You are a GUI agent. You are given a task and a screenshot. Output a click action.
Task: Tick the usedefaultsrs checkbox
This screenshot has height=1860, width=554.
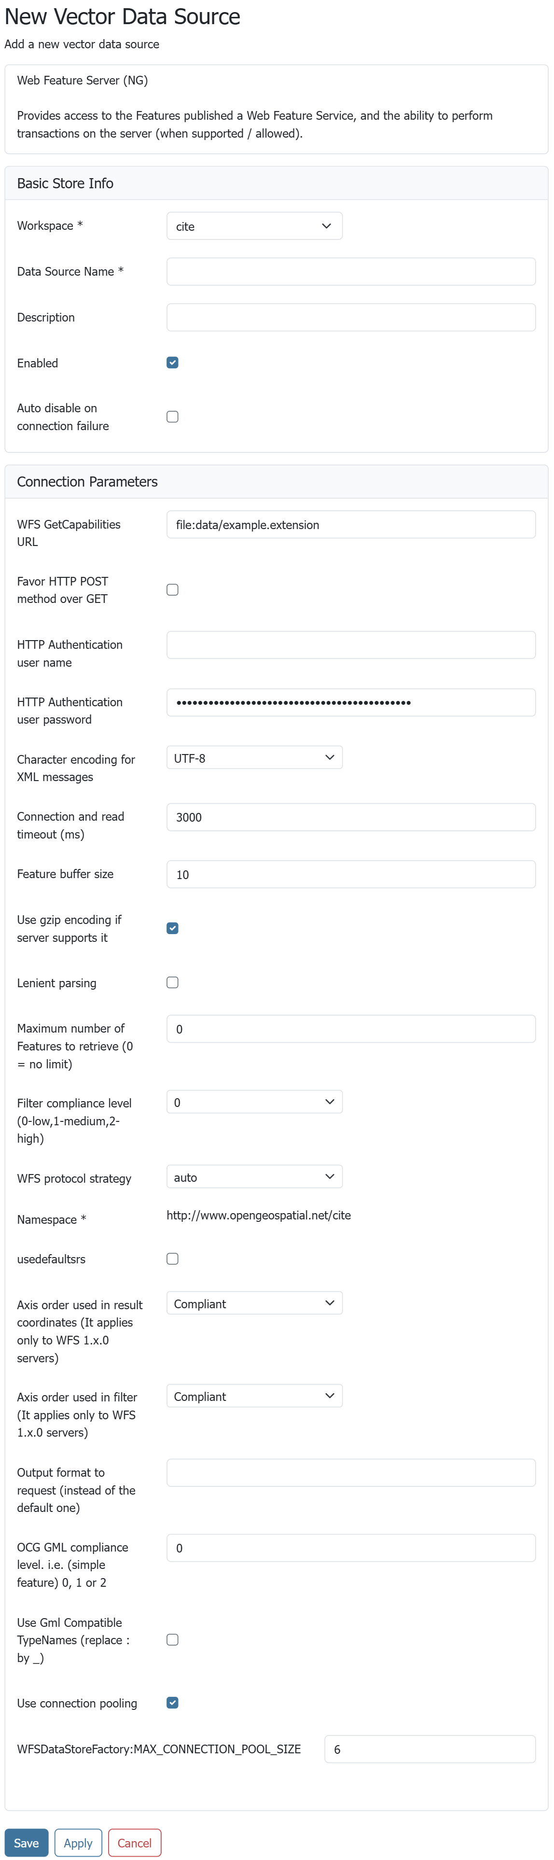pyautogui.click(x=172, y=1259)
